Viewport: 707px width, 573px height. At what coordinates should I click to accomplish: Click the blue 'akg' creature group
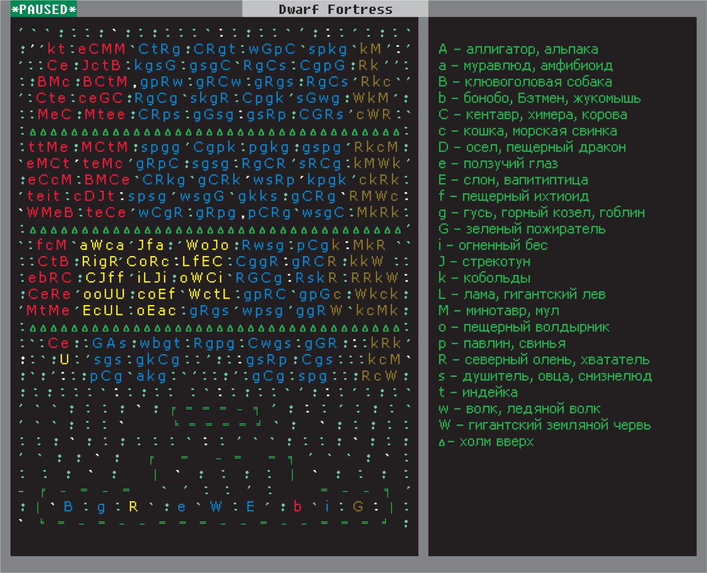point(151,376)
